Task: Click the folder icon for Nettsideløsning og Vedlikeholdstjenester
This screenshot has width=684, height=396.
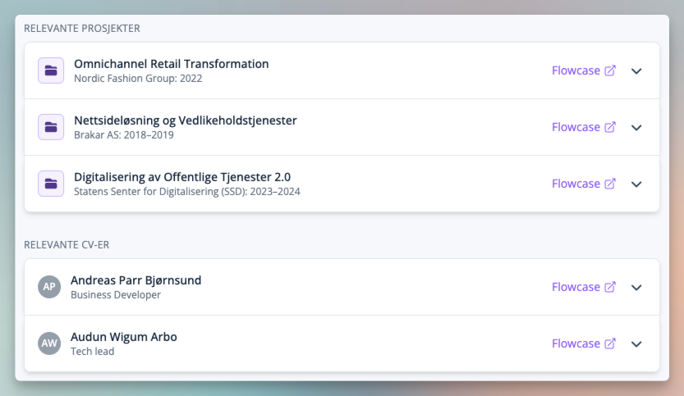Action: pyautogui.click(x=51, y=127)
